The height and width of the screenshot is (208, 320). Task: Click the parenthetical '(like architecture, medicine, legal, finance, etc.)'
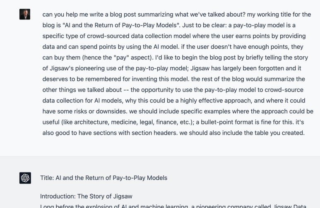pos(128,122)
